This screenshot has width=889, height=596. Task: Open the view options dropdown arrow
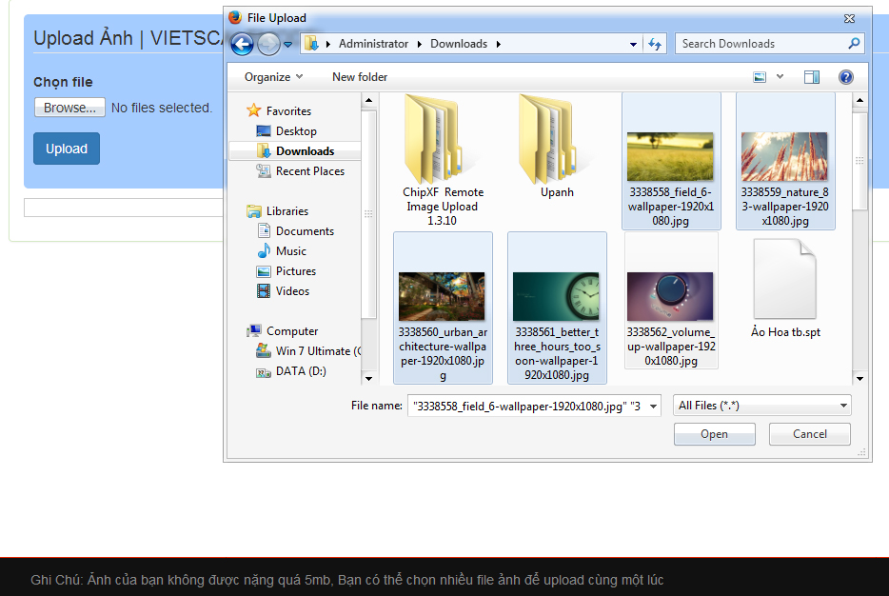tap(780, 77)
